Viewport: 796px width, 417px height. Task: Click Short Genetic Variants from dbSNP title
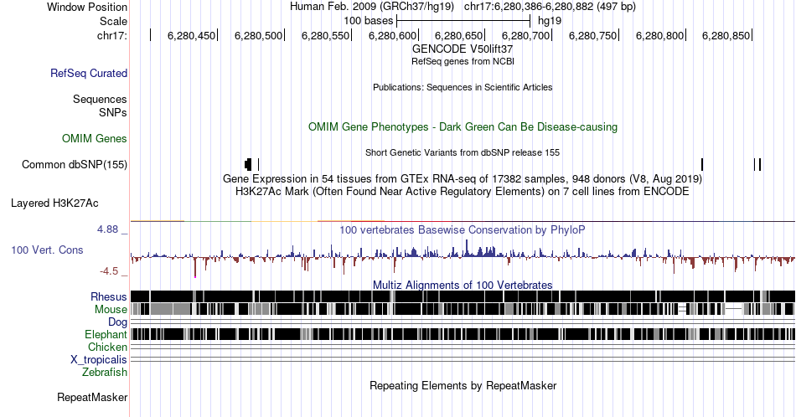tap(463, 152)
